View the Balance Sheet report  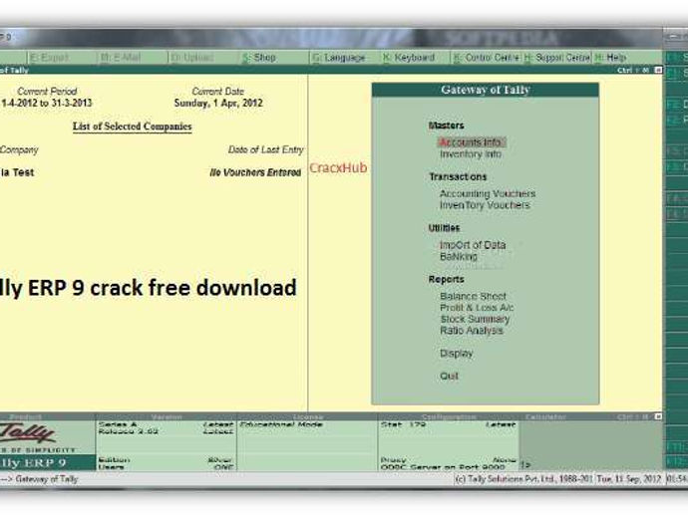click(x=473, y=297)
